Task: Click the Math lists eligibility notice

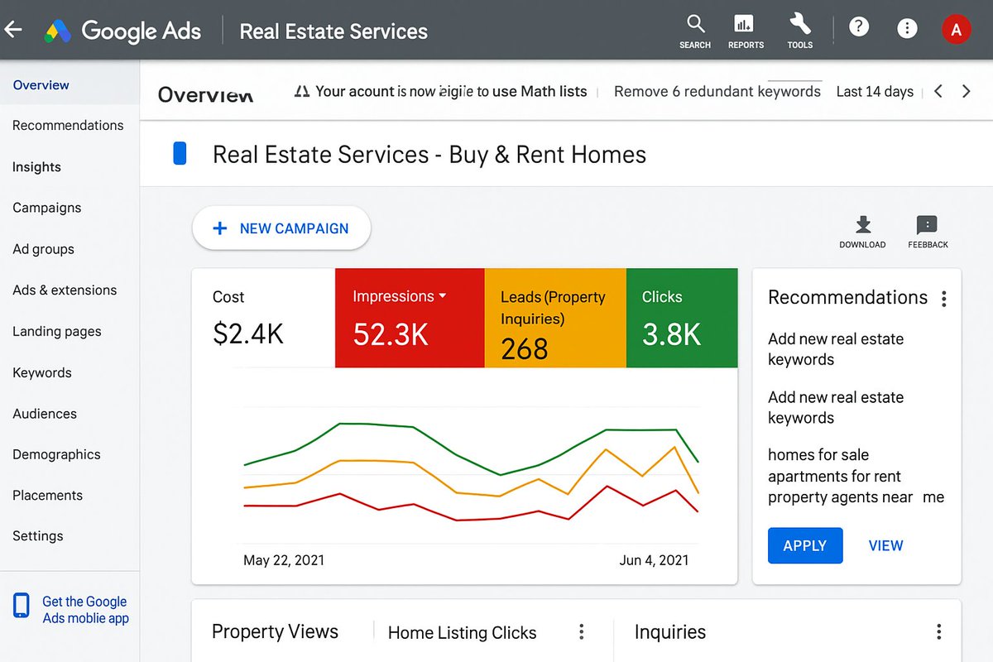Action: [x=451, y=91]
